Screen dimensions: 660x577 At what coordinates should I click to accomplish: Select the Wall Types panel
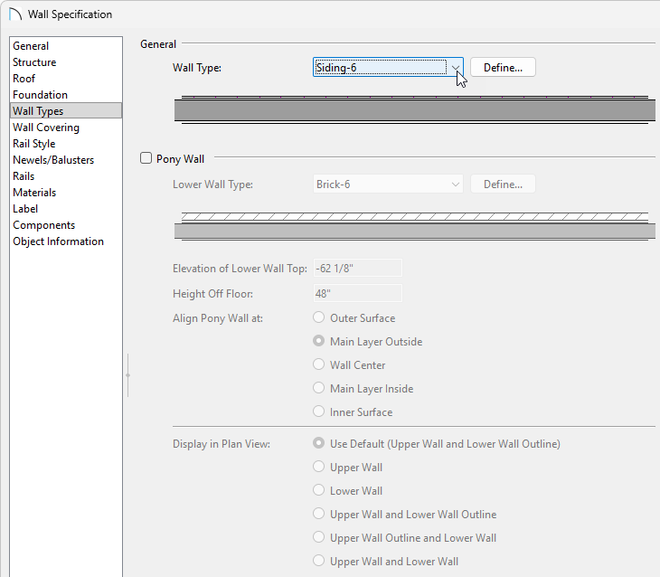[66, 110]
